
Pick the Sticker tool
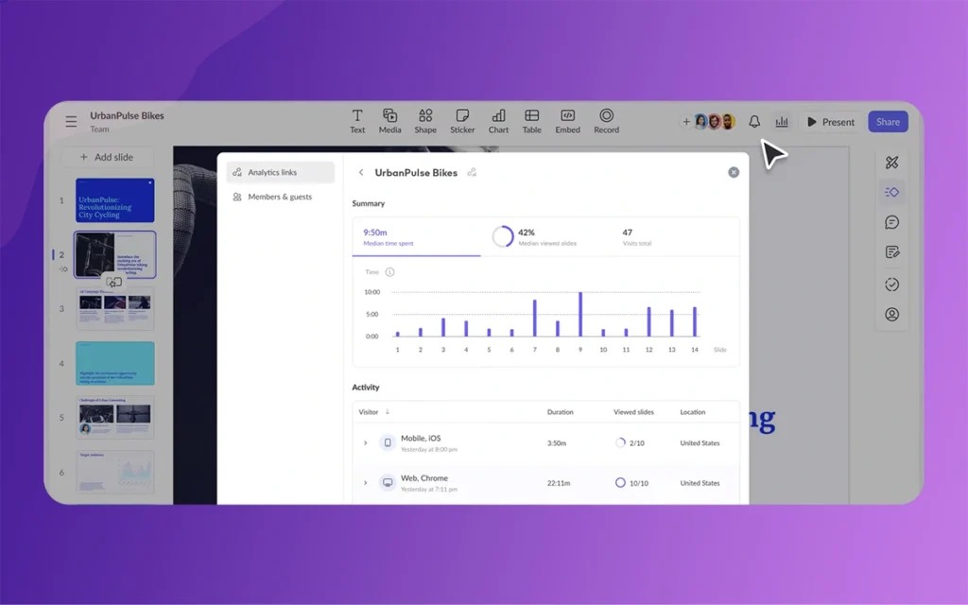coord(462,121)
